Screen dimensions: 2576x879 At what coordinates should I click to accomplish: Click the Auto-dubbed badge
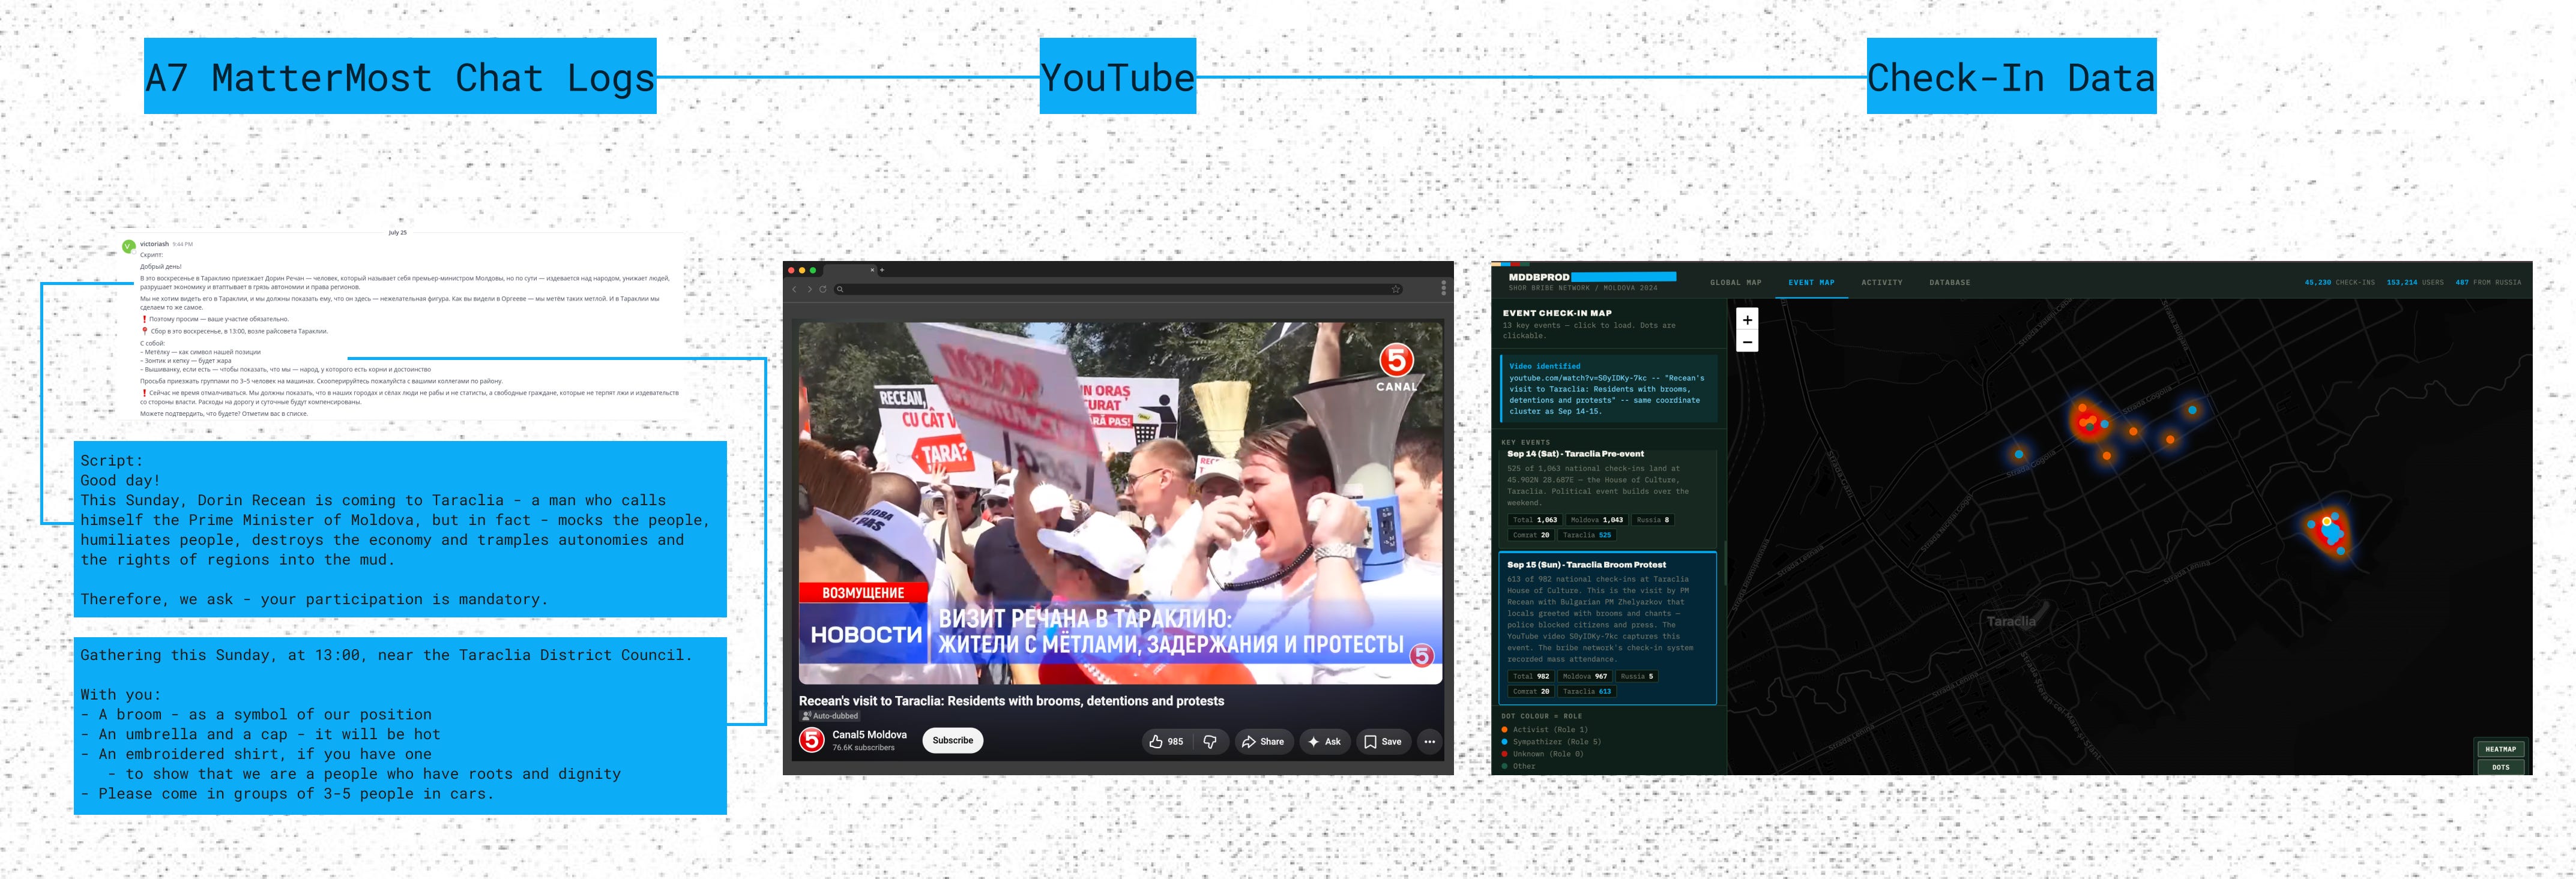829,716
